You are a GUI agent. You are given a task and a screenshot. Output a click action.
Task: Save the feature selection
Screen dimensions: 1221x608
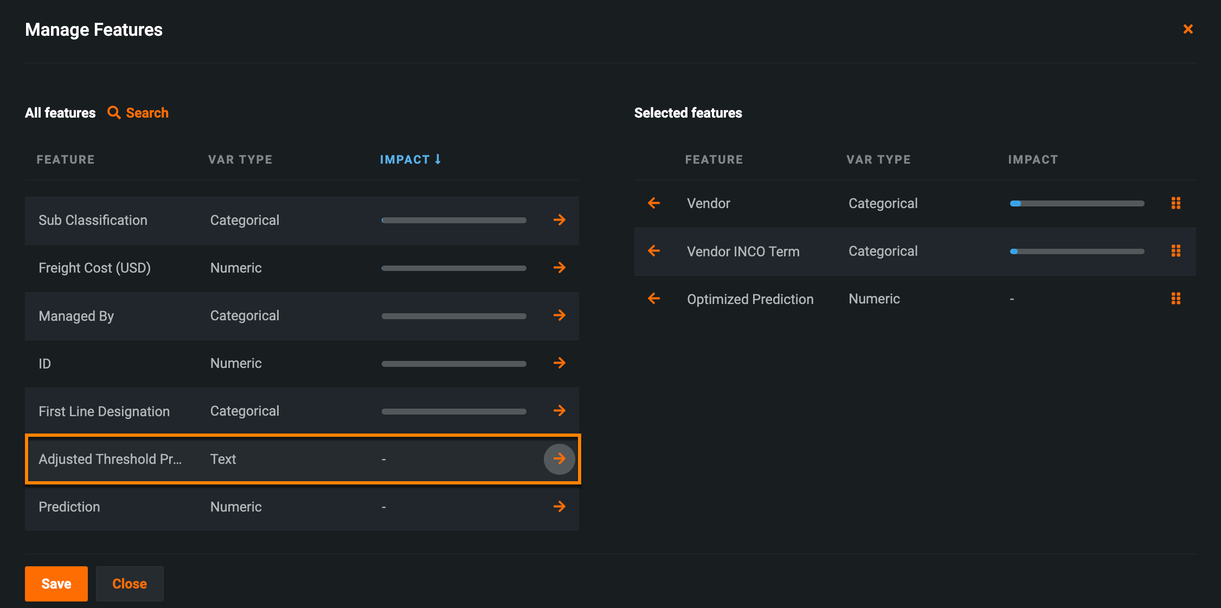(x=56, y=584)
